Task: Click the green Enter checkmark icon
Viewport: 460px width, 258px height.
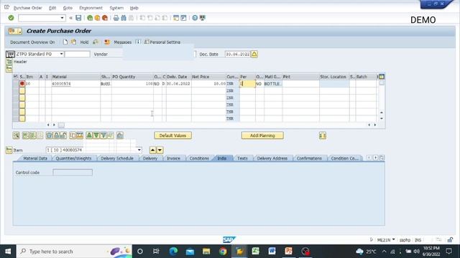Action: pos(11,18)
